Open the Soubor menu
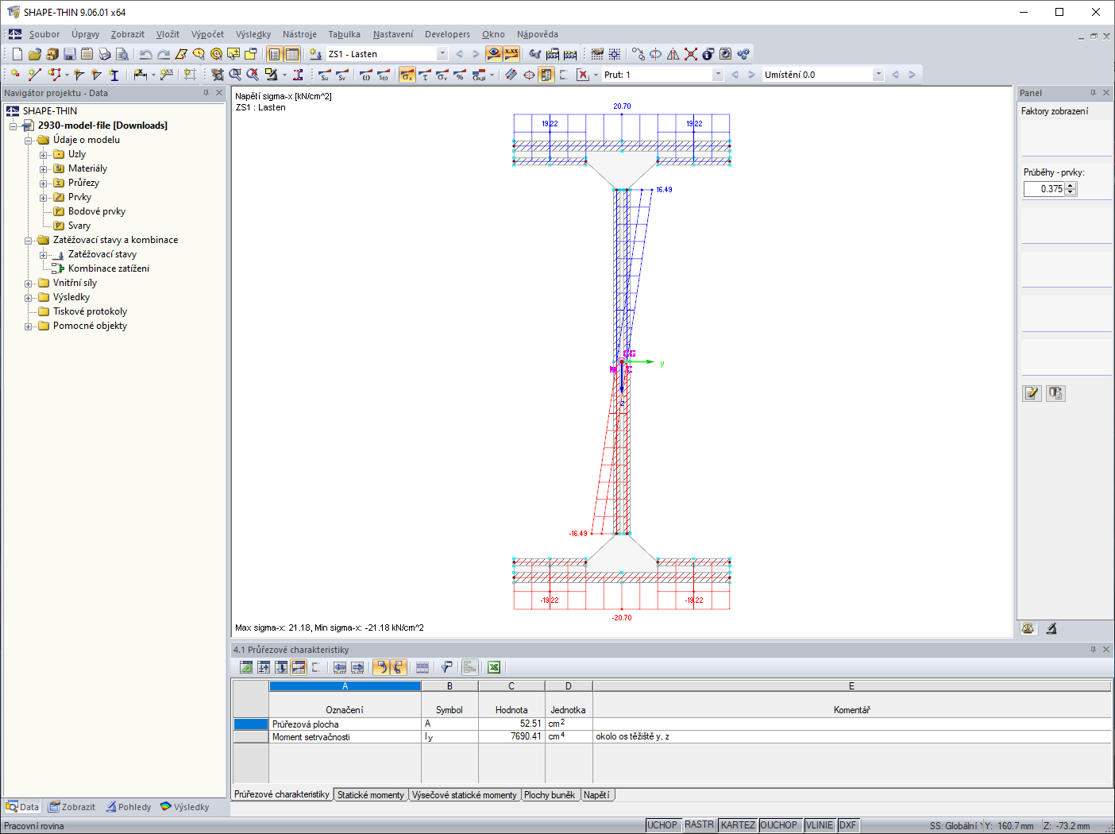Screen dimensions: 1115x834 click(x=44, y=34)
